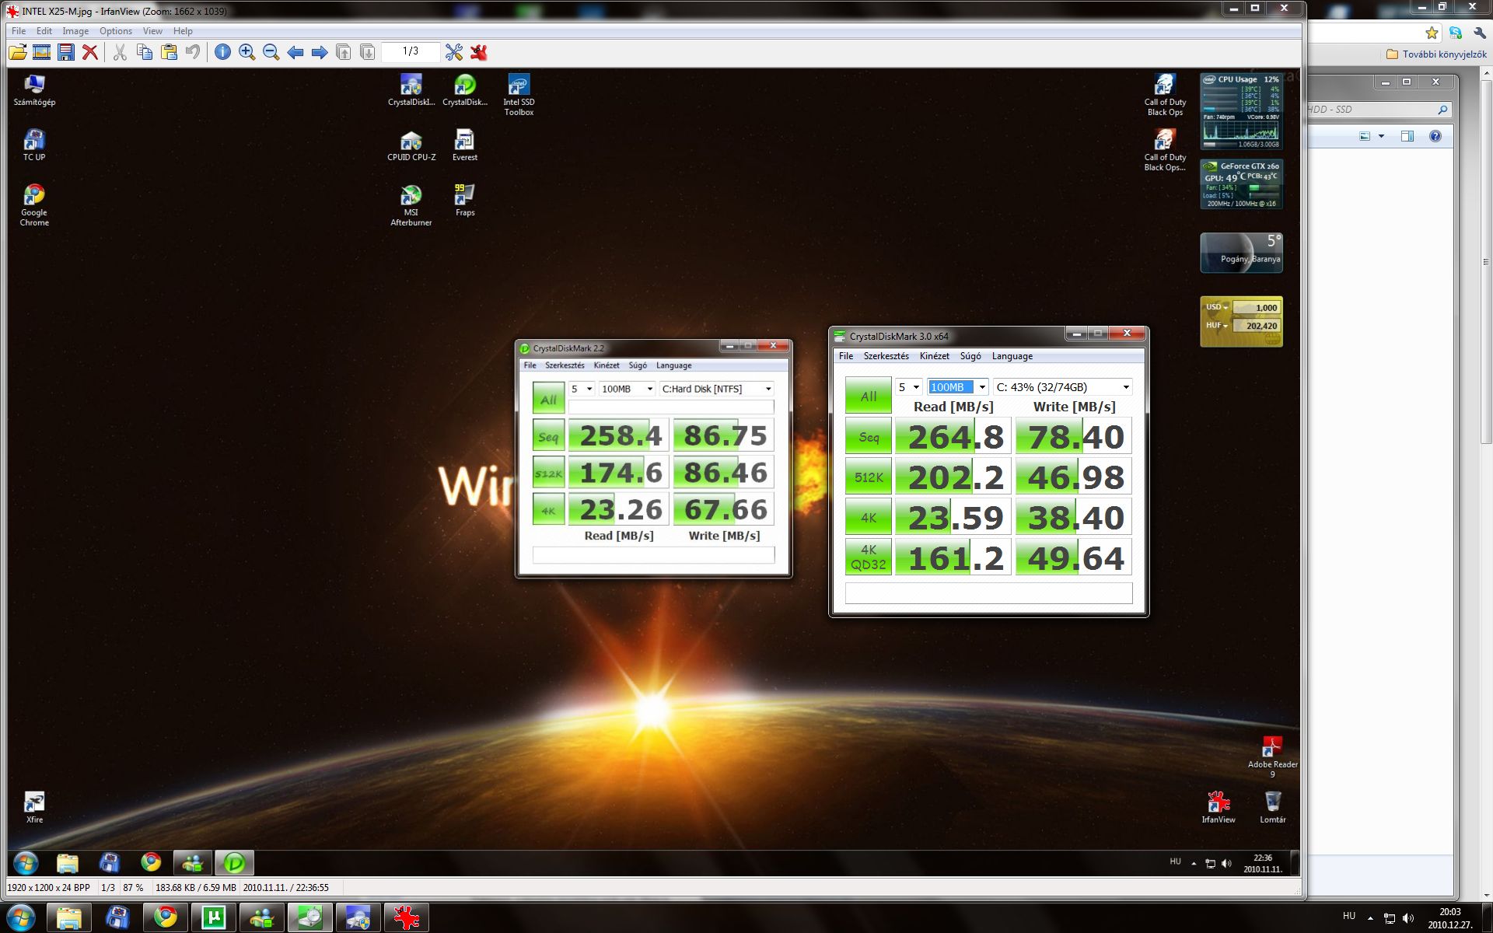Image resolution: width=1493 pixels, height=933 pixels.
Task: Open the Windows Start menu orb
Action: pos(20,917)
